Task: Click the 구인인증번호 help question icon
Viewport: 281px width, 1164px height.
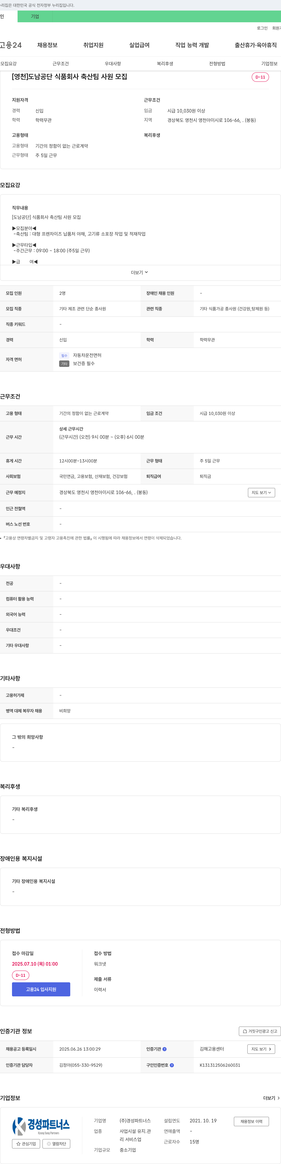Action: click(x=172, y=1065)
